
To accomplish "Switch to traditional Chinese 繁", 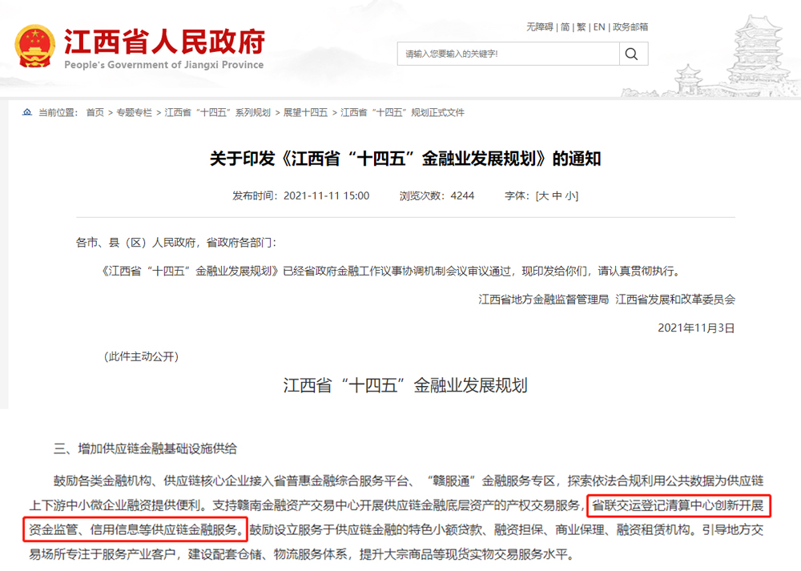I will [581, 27].
